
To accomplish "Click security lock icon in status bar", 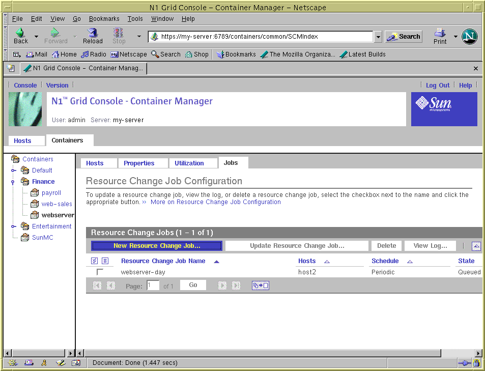I will [476, 363].
